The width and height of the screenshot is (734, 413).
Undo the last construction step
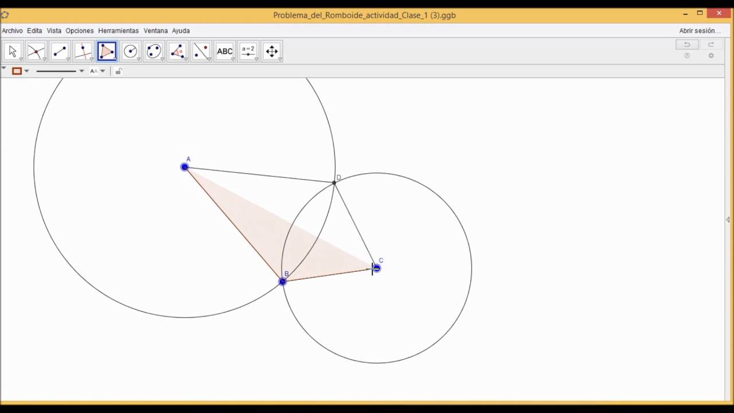click(686, 45)
